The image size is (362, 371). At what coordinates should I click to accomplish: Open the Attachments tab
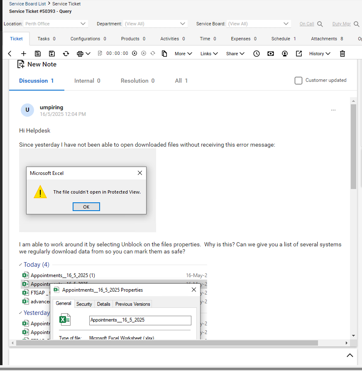pyautogui.click(x=327, y=39)
